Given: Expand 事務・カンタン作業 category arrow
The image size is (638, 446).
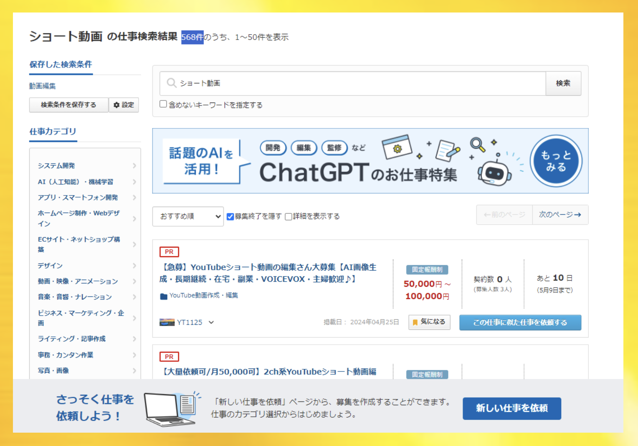Looking at the screenshot, I should pos(134,355).
